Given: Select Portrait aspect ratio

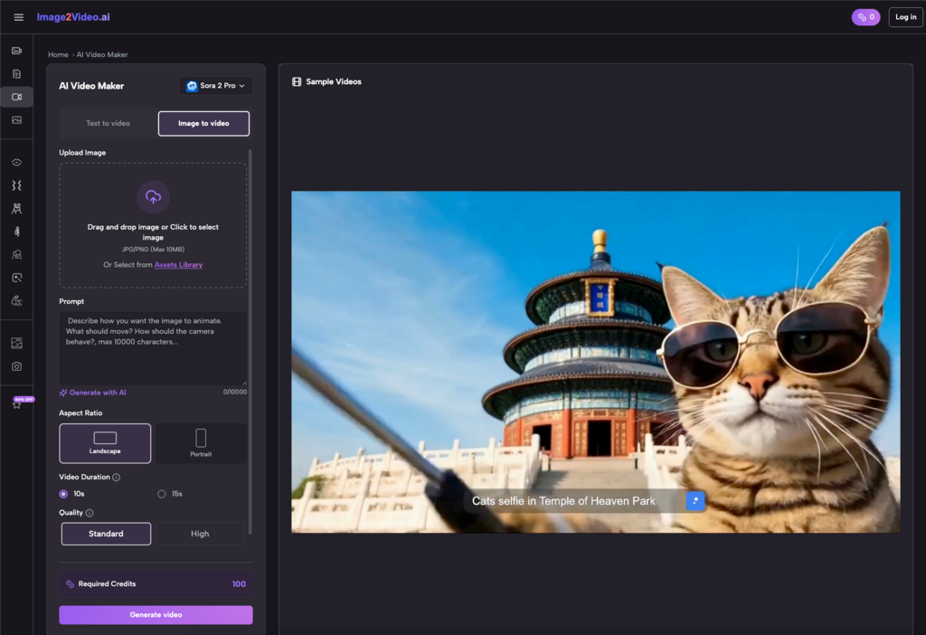Looking at the screenshot, I should click(201, 443).
